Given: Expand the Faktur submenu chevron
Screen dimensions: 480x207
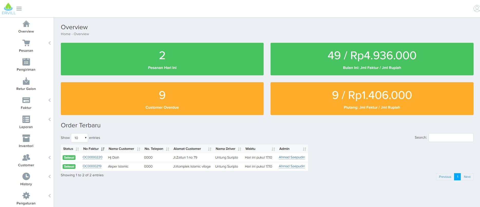Looking at the screenshot, I should click(50, 100).
